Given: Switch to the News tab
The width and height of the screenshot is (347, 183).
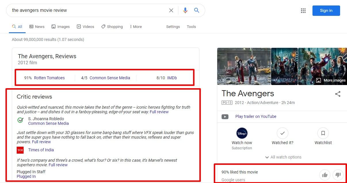Looking at the screenshot, I should [x=37, y=27].
